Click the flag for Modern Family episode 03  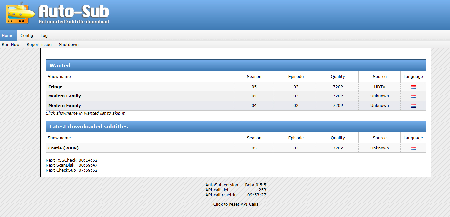point(413,96)
